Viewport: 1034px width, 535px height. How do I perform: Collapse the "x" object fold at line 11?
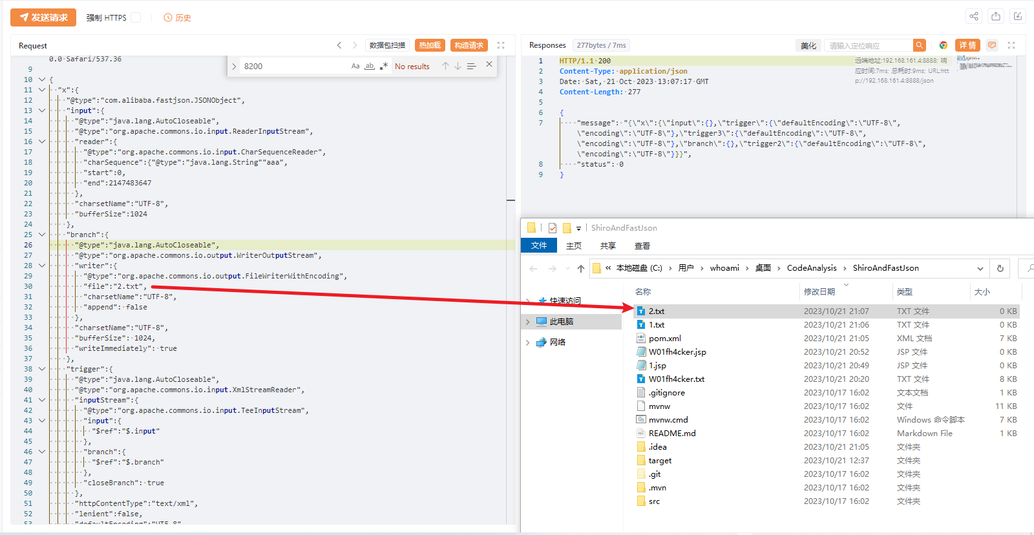point(42,90)
